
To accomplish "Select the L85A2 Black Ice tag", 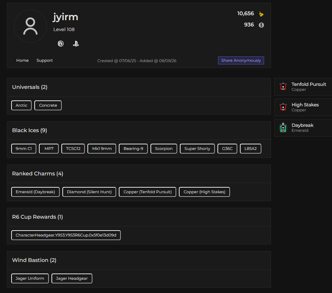I will pyautogui.click(x=250, y=149).
